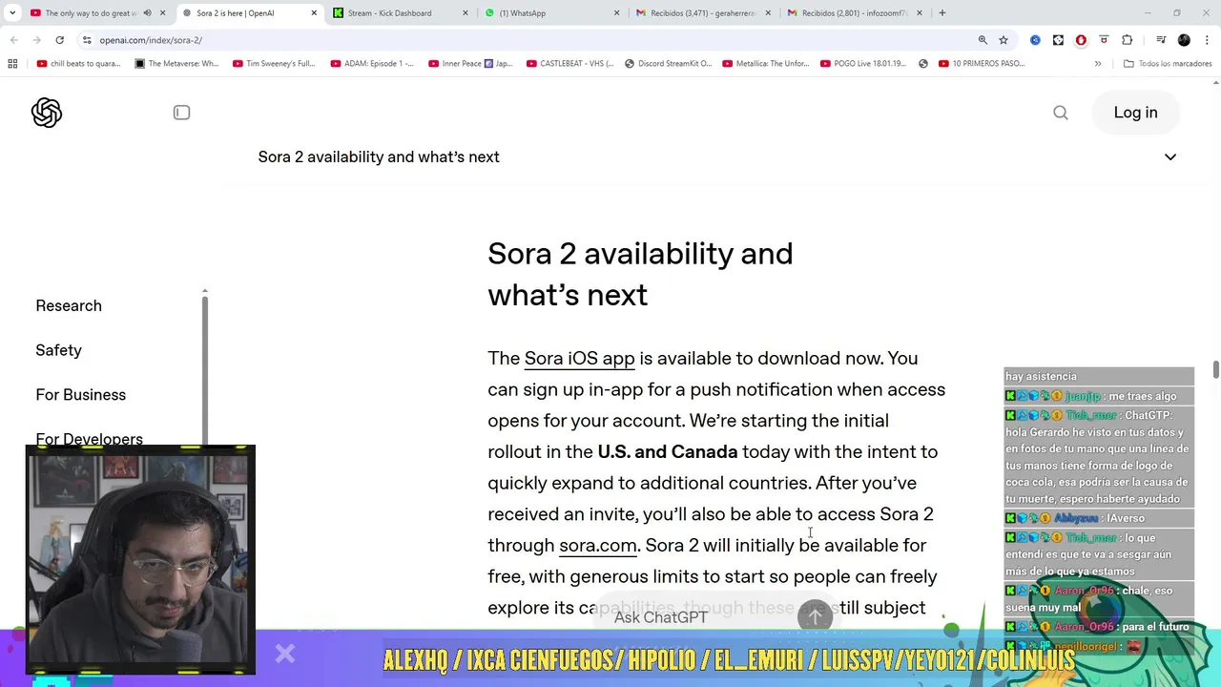1221x687 pixels.
Task: Click the 'U.S. and Canada' bold text
Action: (x=668, y=451)
